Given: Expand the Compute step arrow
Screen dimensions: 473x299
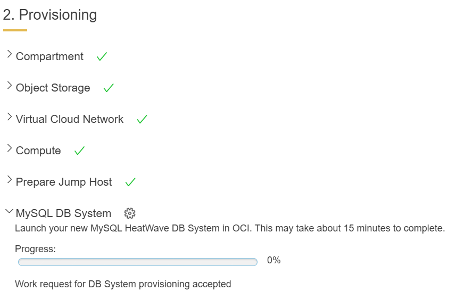Looking at the screenshot, I should pyautogui.click(x=9, y=149).
